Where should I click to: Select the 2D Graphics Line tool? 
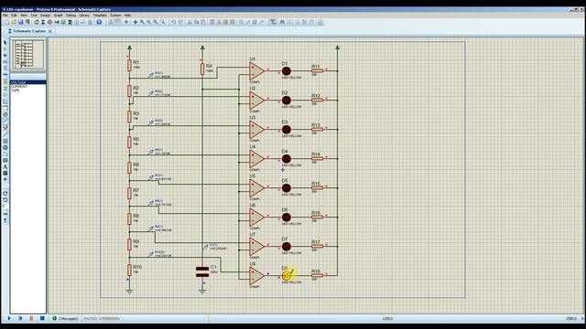(5, 134)
